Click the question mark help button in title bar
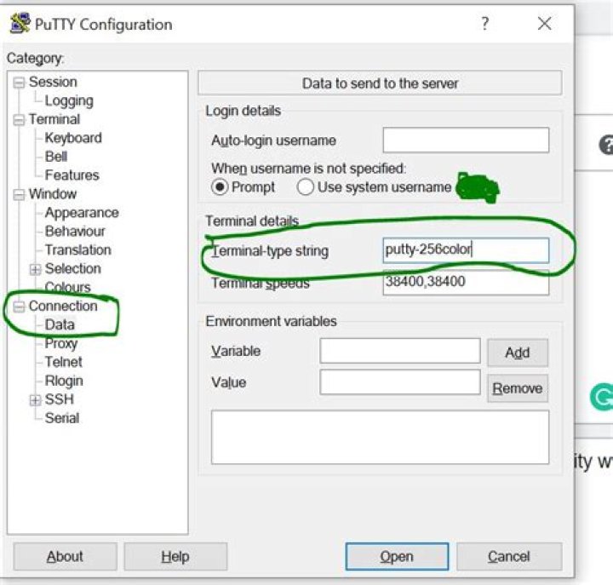Image resolution: width=613 pixels, height=585 pixels. [484, 24]
